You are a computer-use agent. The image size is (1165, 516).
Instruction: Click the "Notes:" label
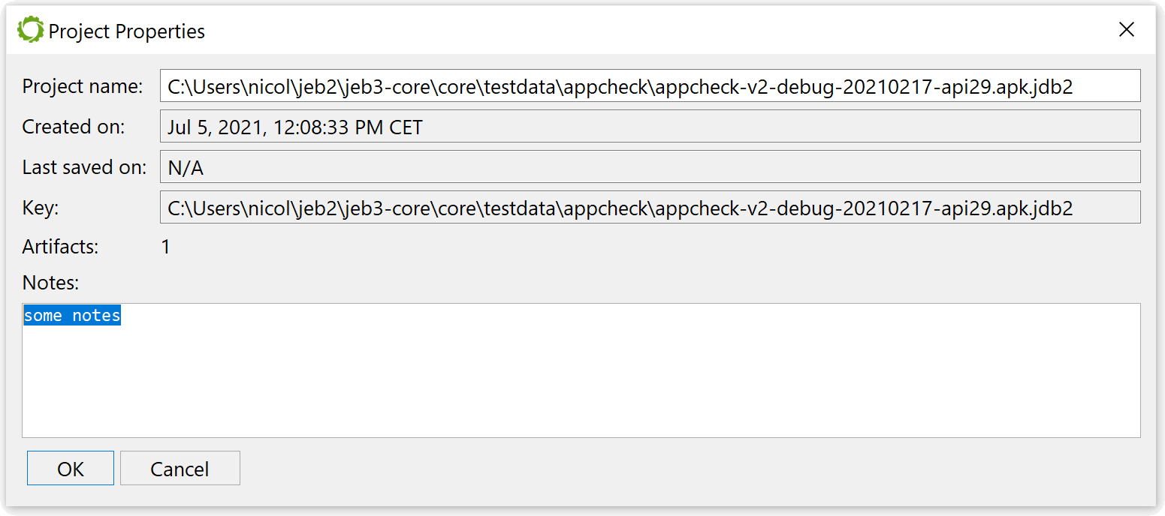coord(50,283)
